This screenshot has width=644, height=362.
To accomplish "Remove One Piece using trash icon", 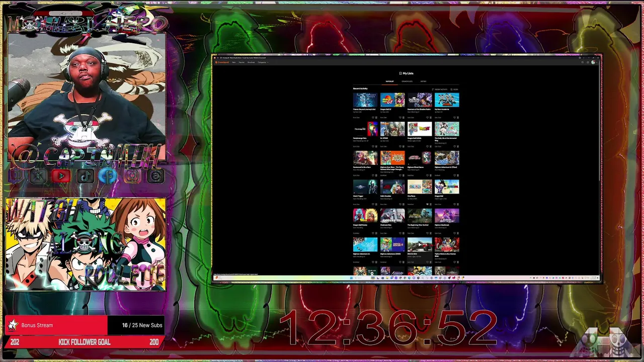I will (x=431, y=204).
